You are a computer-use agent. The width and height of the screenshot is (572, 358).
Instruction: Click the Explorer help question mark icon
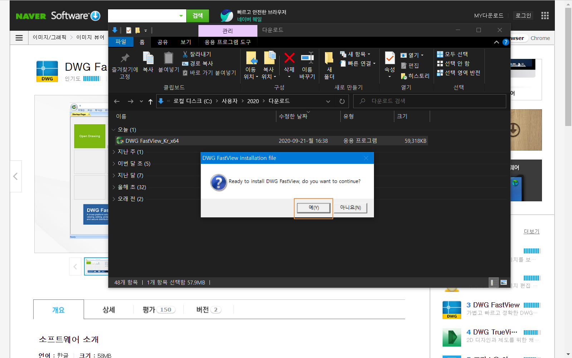[506, 42]
